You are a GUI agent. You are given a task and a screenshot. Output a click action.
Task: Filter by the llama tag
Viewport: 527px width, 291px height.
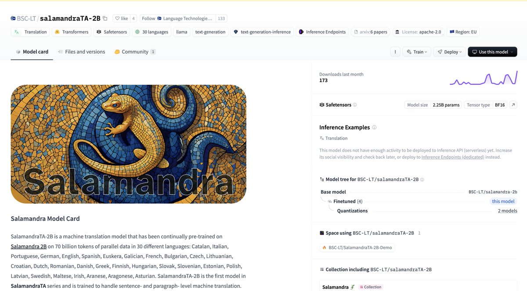[x=182, y=32]
